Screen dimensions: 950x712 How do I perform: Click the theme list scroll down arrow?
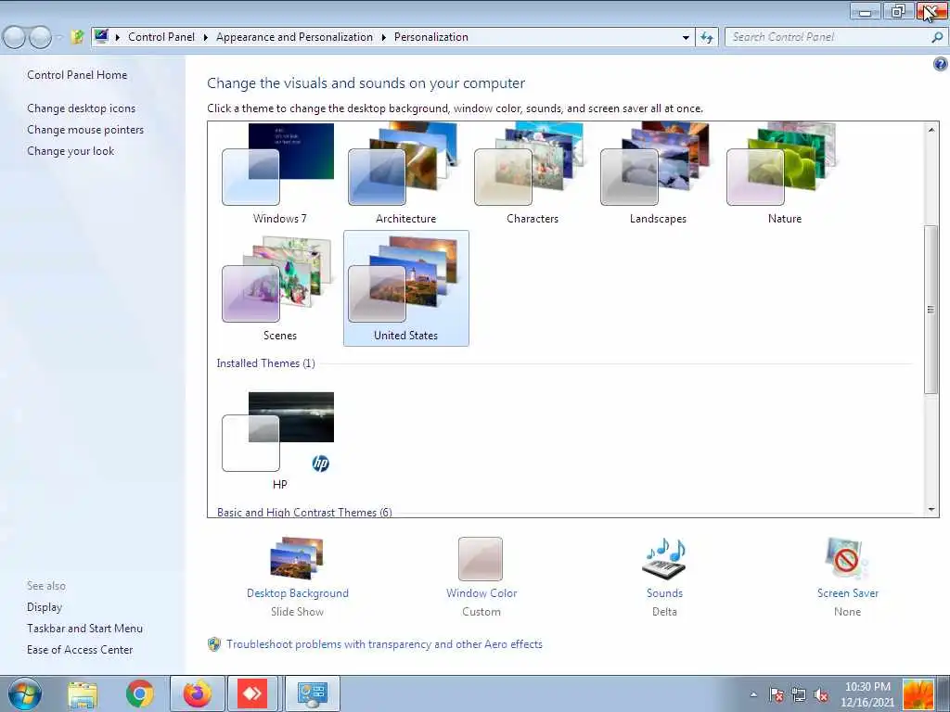(x=931, y=510)
